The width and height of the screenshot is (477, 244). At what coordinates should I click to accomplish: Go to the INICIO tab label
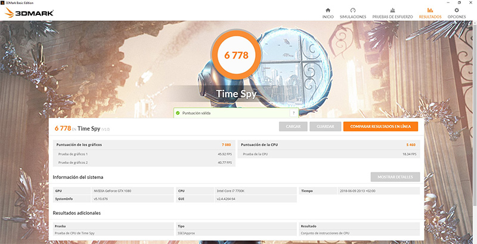coord(327,17)
